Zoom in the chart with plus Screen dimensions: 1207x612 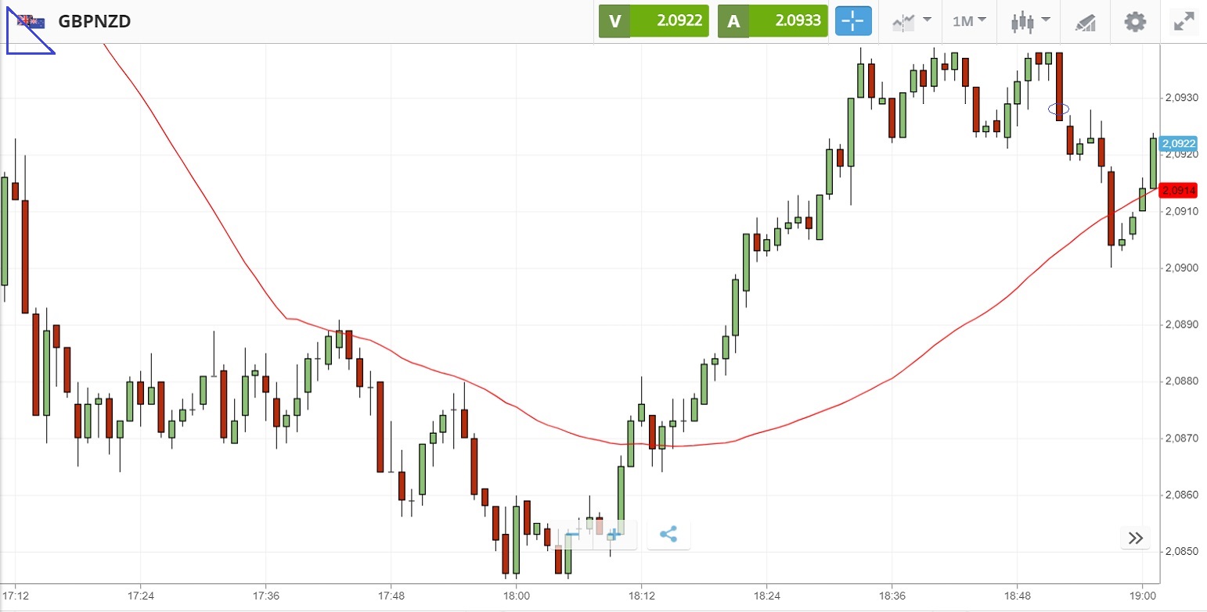tap(614, 535)
